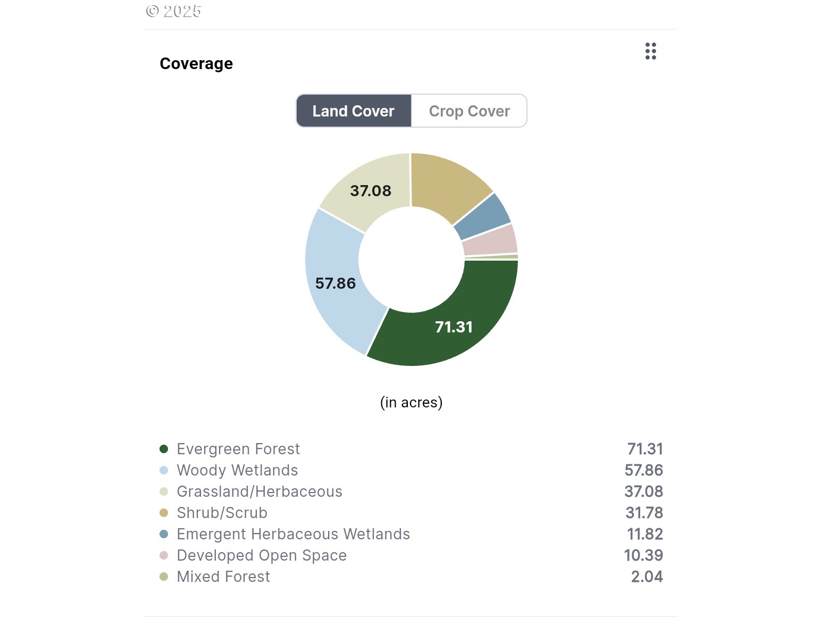
Task: Select the Land Cover tab
Action: tap(354, 111)
